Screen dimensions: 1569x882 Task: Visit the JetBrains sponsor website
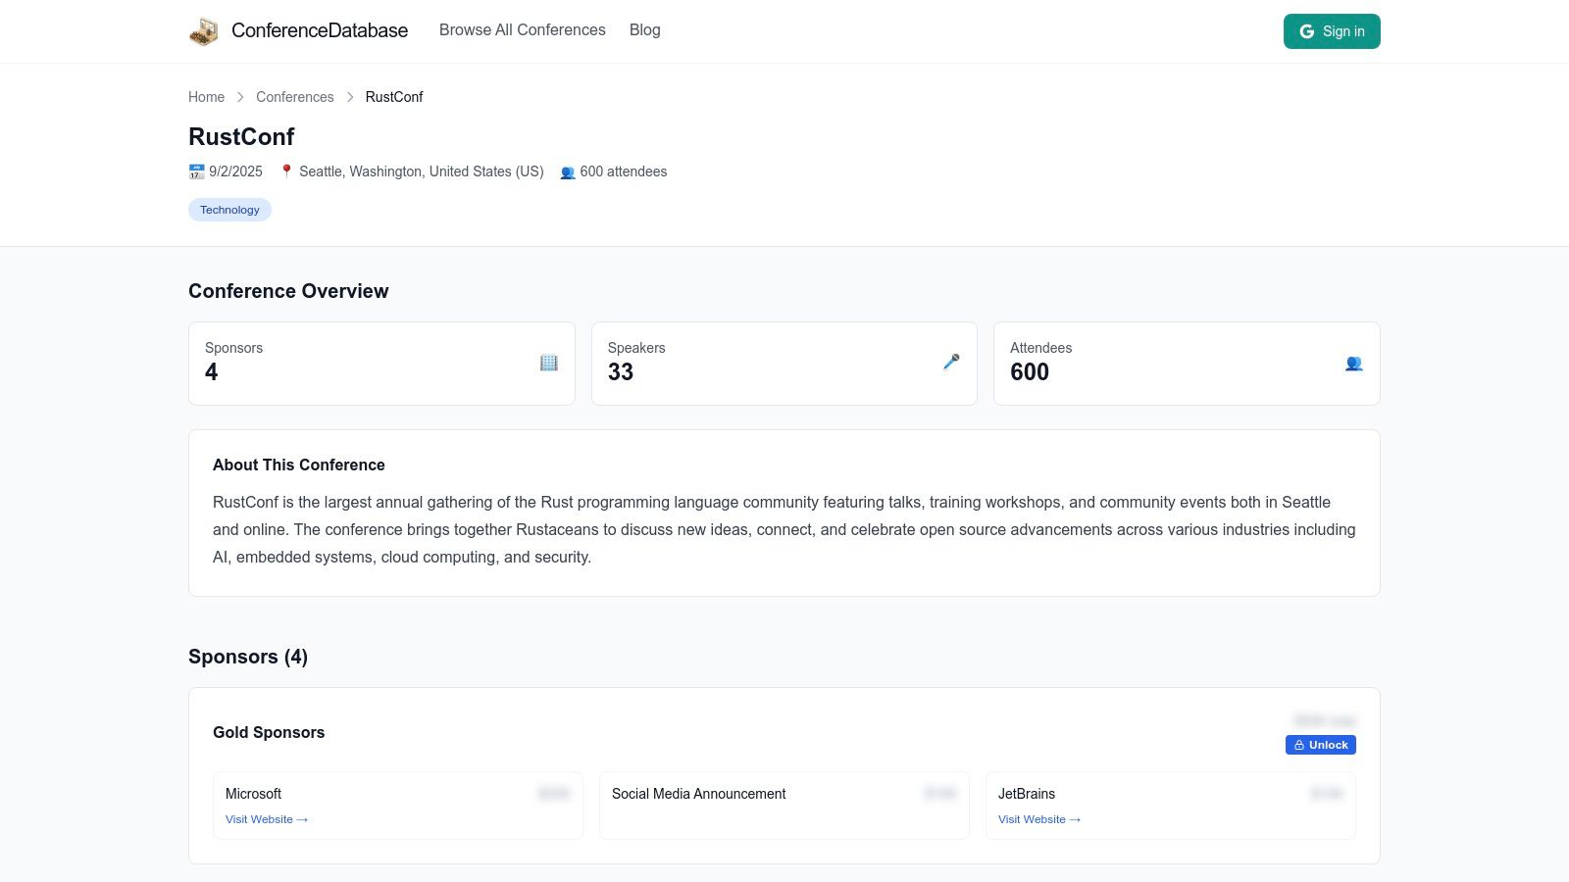(x=1038, y=819)
